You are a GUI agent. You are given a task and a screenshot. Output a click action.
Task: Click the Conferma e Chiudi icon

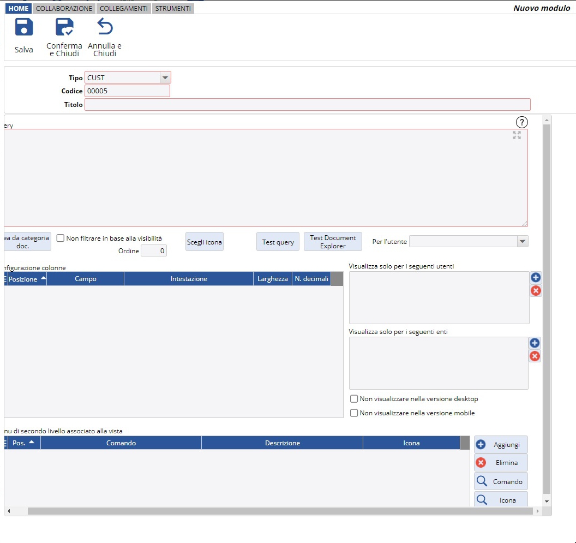(64, 27)
